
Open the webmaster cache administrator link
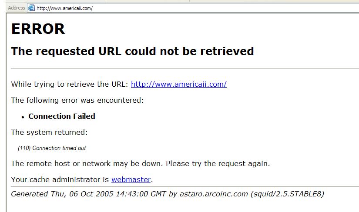pos(131,179)
